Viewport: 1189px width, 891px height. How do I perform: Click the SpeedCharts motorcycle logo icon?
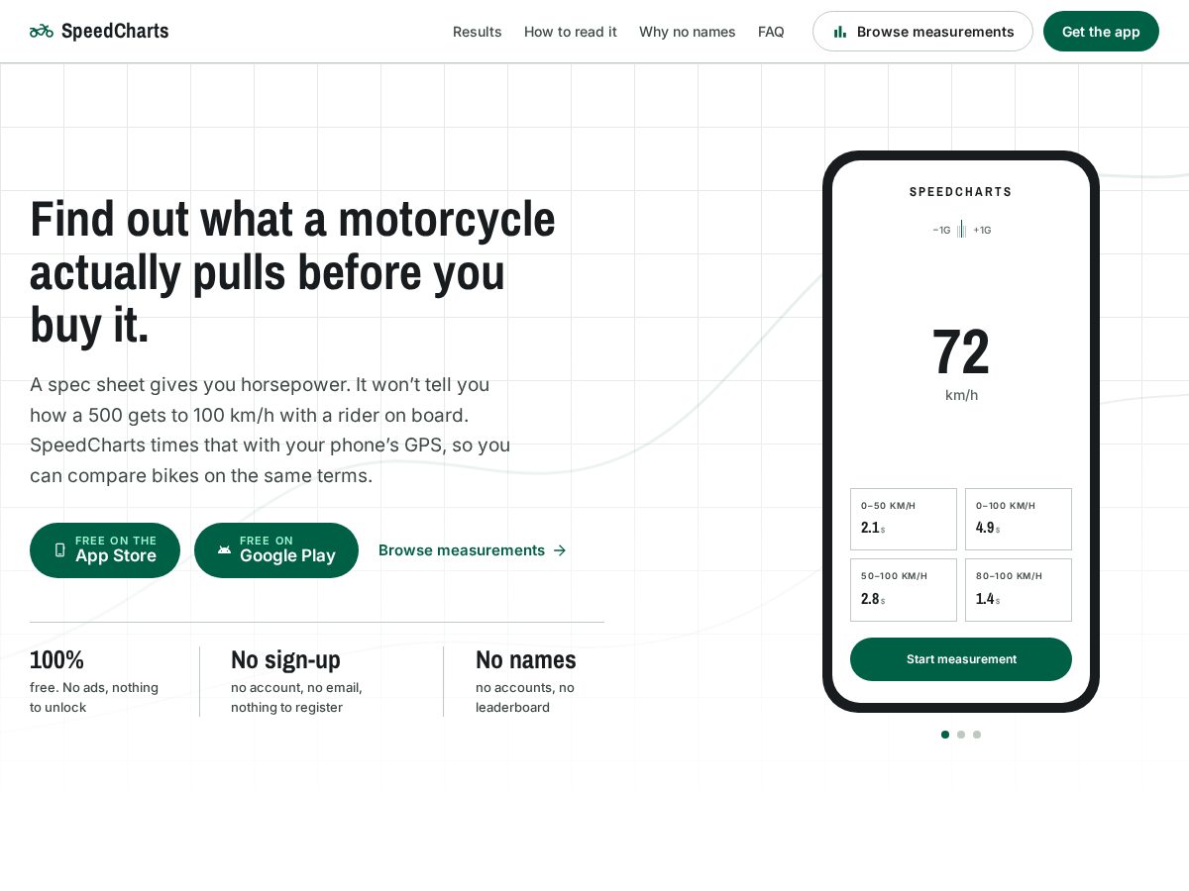[x=42, y=31]
